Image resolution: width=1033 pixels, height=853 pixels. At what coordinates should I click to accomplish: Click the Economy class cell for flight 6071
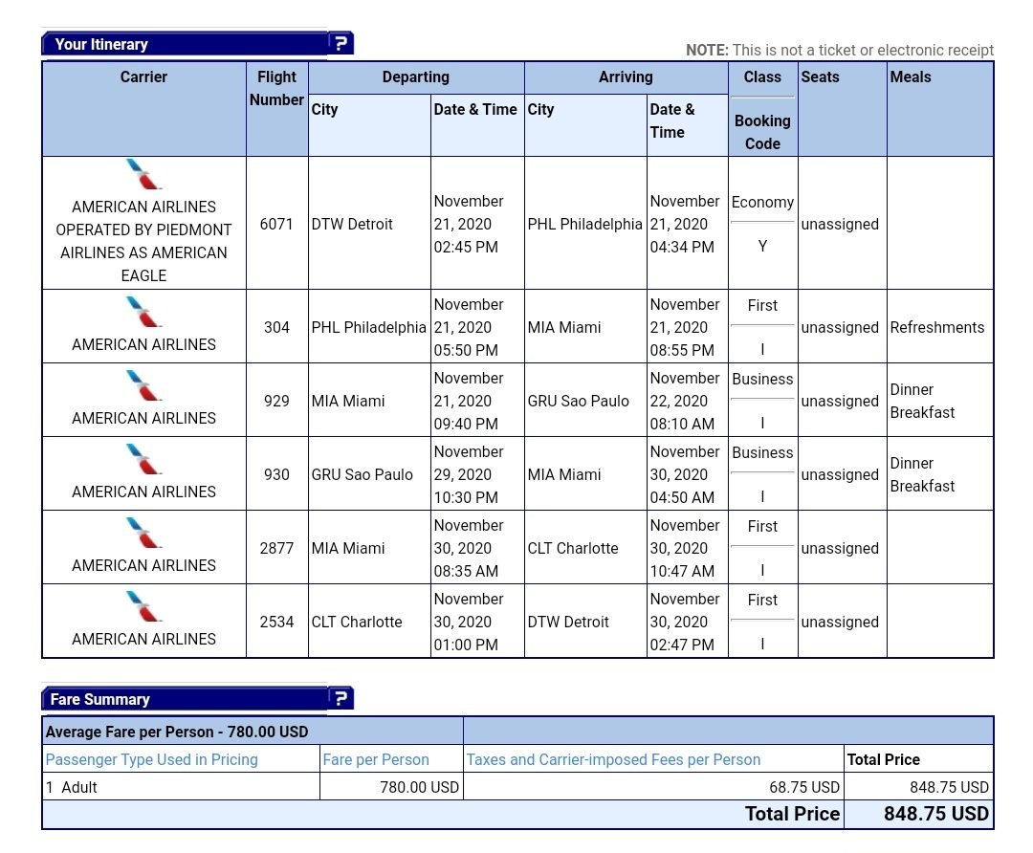point(762,202)
